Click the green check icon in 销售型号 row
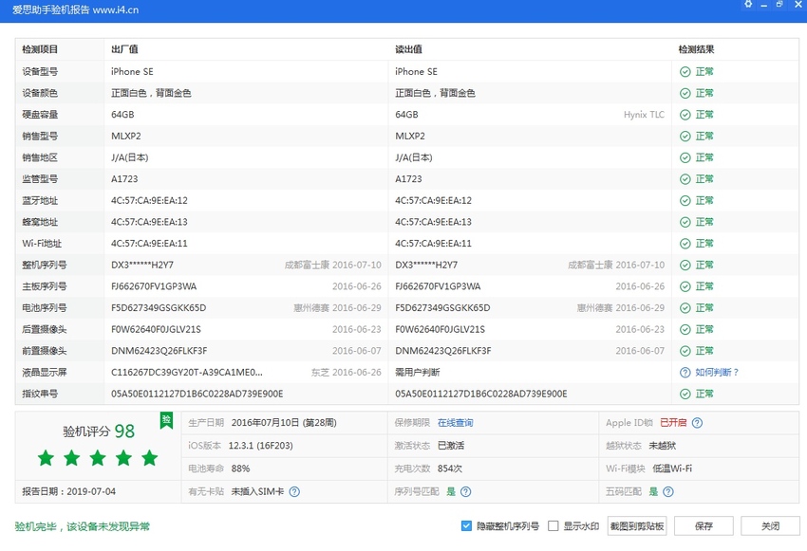This screenshot has height=551, width=807. [x=685, y=137]
